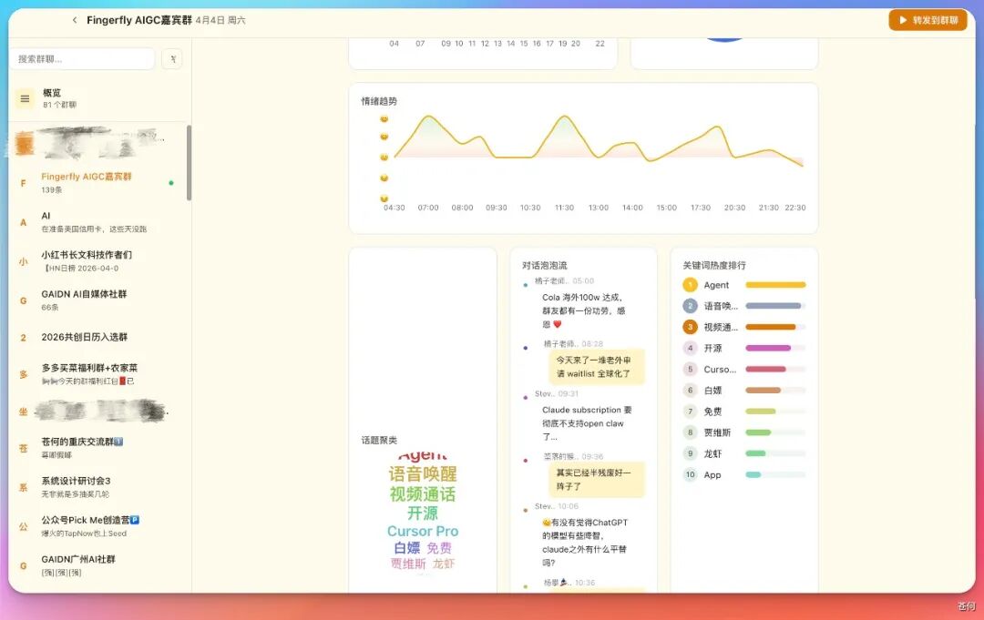Click the top happy emoji on sentiment chart axis
This screenshot has width=984, height=620.
point(383,118)
